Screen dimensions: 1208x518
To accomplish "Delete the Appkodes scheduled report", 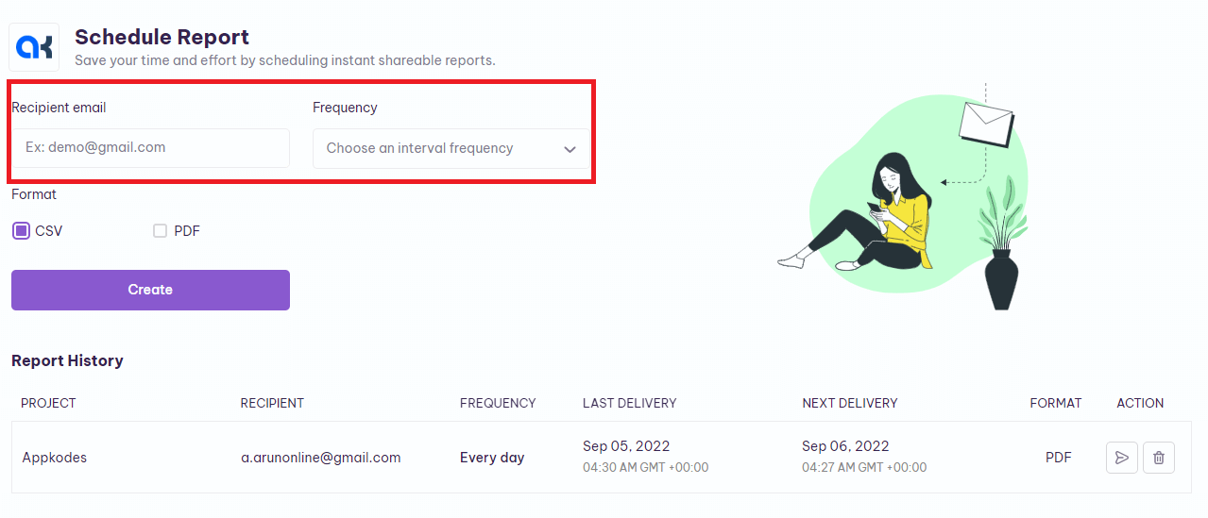I will 1159,458.
